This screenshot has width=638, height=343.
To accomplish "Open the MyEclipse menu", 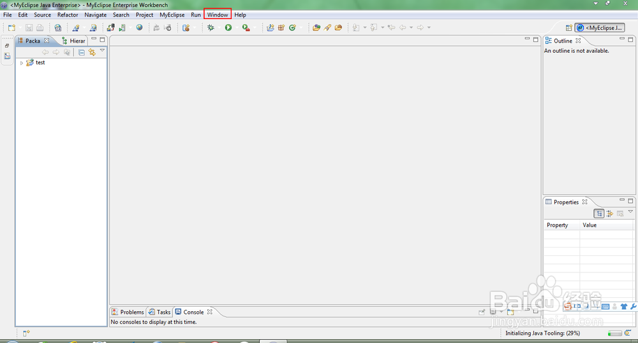I will click(x=172, y=15).
